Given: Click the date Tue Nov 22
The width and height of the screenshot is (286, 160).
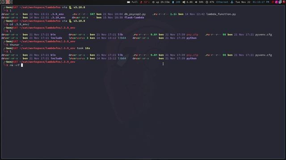Looking at the screenshot, I should point(243,2).
